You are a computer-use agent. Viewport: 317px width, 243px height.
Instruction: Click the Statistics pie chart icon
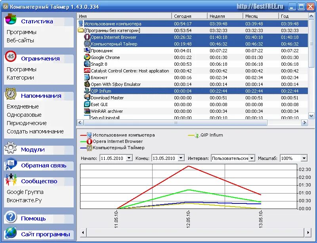(11, 19)
